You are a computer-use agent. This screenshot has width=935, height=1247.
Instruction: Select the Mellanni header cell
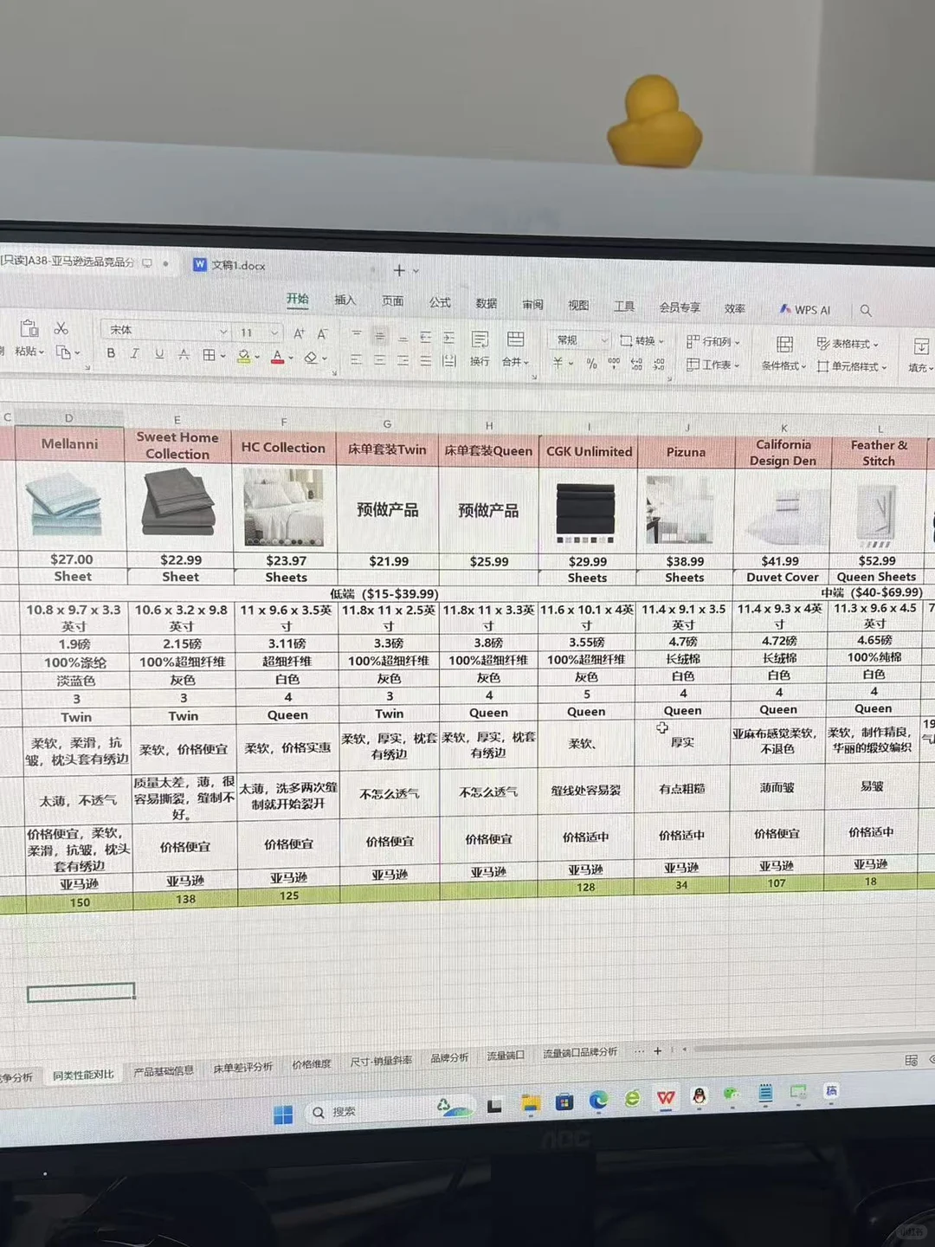[x=70, y=443]
